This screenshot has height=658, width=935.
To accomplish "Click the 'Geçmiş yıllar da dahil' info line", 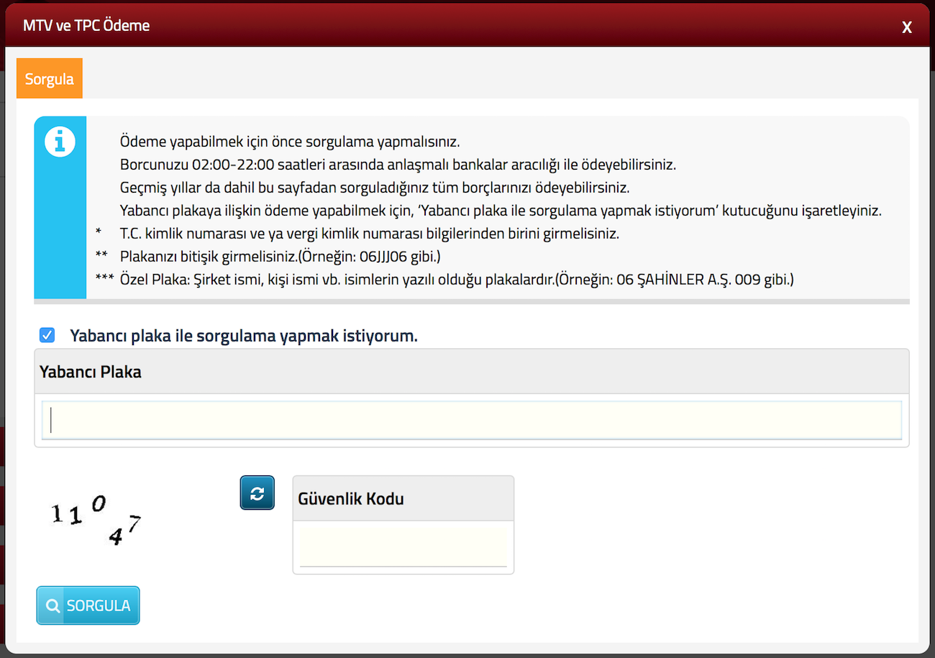I will coord(375,188).
